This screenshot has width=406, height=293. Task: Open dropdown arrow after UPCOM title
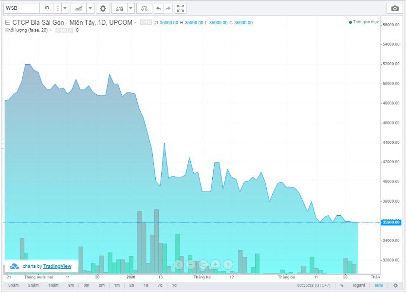coord(135,23)
